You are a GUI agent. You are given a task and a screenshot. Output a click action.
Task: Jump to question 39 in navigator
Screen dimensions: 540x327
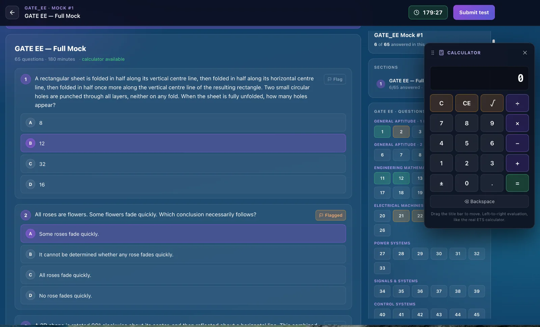pyautogui.click(x=477, y=291)
